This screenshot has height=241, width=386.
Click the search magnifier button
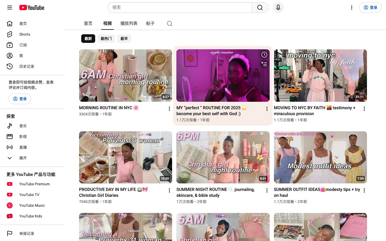(x=260, y=7)
